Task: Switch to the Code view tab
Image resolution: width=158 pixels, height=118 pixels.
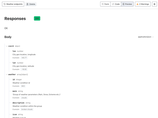Action: click(116, 4)
